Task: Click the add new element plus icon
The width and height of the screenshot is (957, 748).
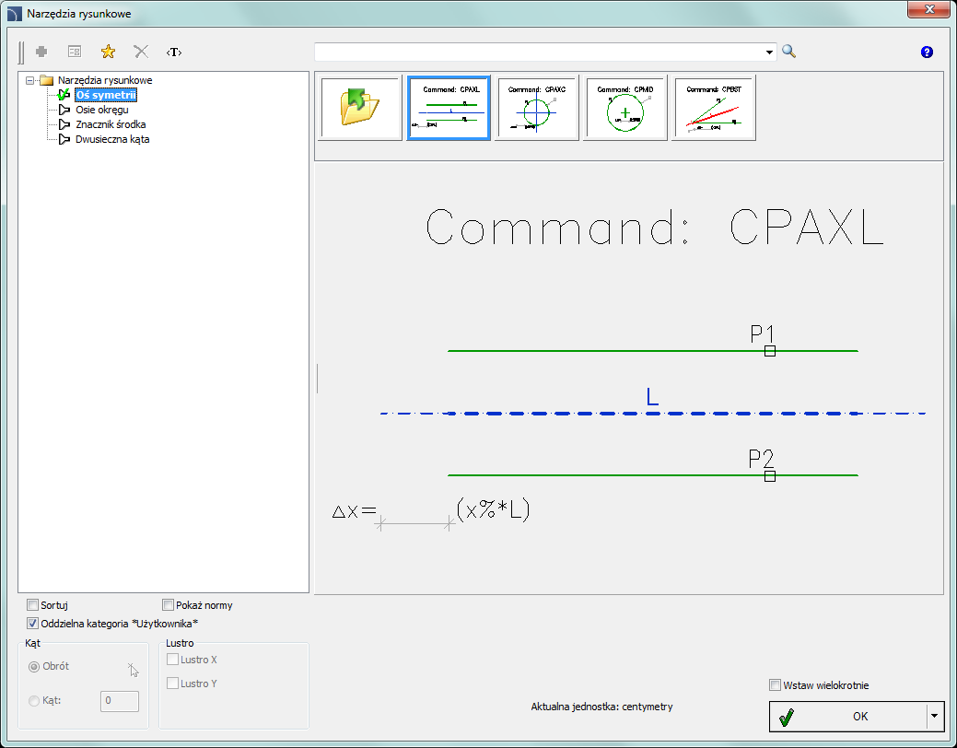Action: [x=41, y=52]
